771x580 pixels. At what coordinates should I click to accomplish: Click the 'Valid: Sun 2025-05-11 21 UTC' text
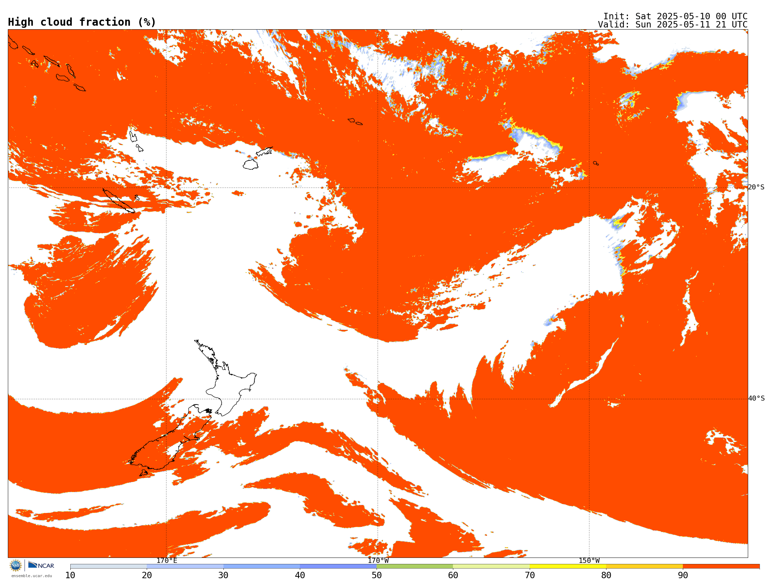tap(672, 25)
